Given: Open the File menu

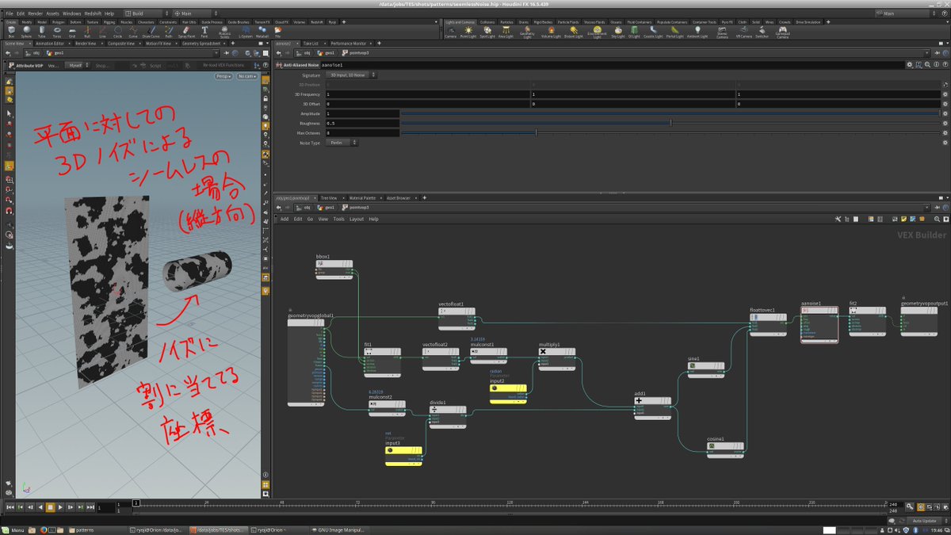Looking at the screenshot, I should 9,13.
